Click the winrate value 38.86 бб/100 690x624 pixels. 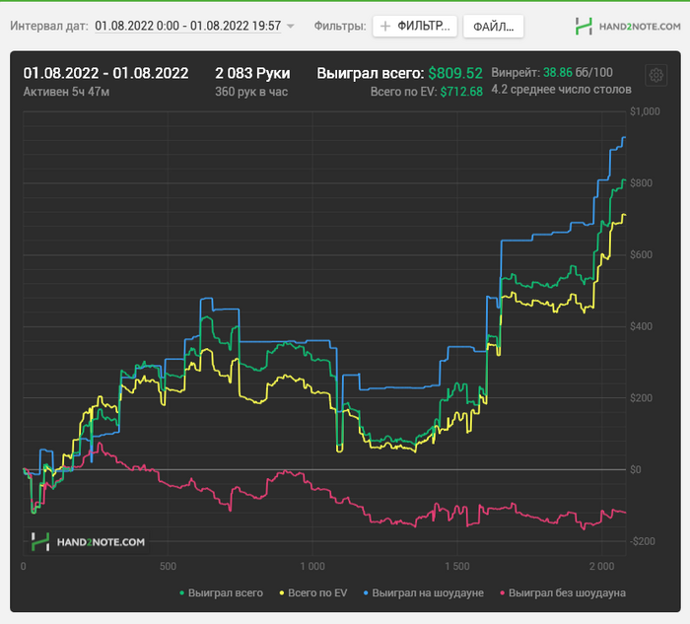click(578, 73)
